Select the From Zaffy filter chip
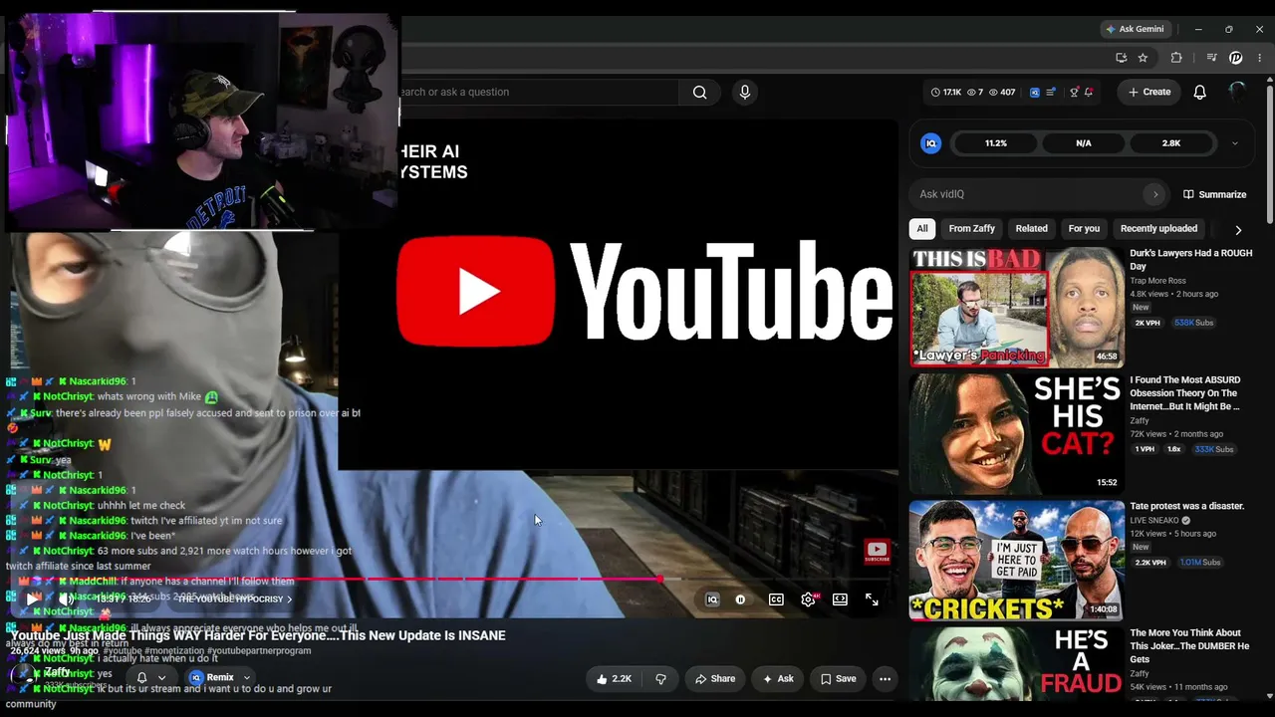This screenshot has width=1275, height=717. tap(972, 229)
